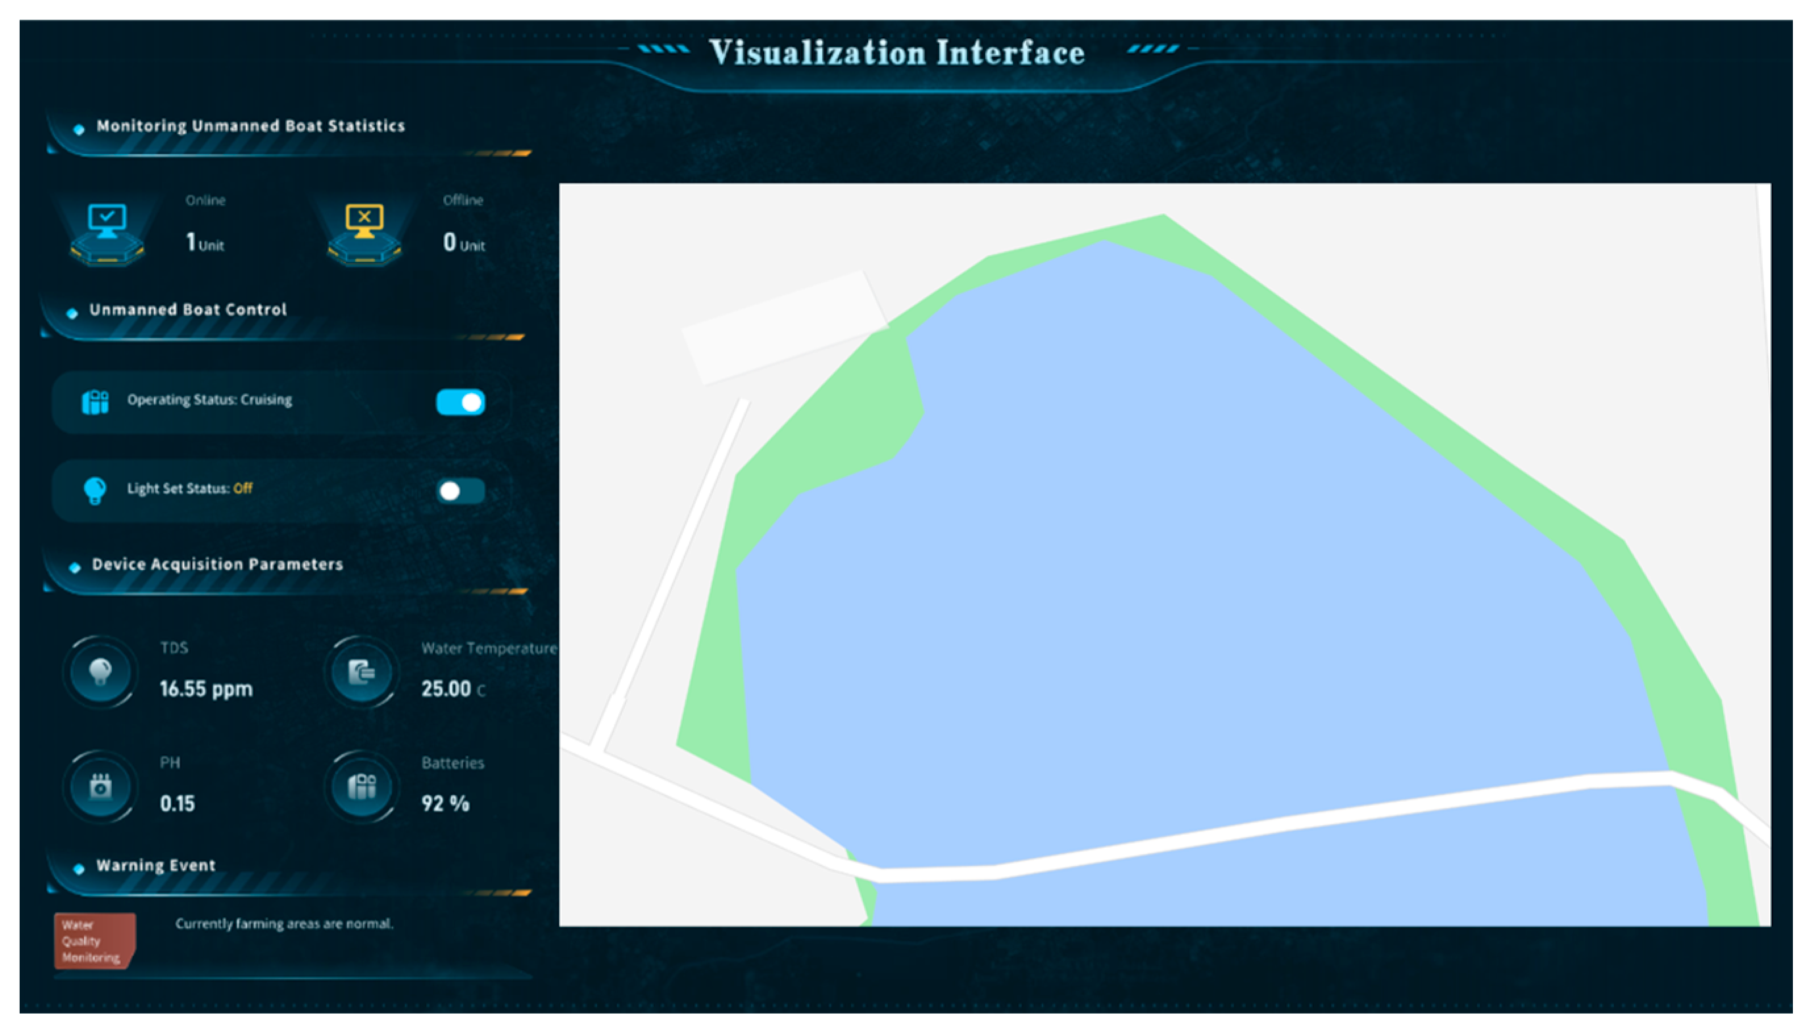Click the 92 % battery value
This screenshot has height=1032, width=1810.
coord(445,804)
